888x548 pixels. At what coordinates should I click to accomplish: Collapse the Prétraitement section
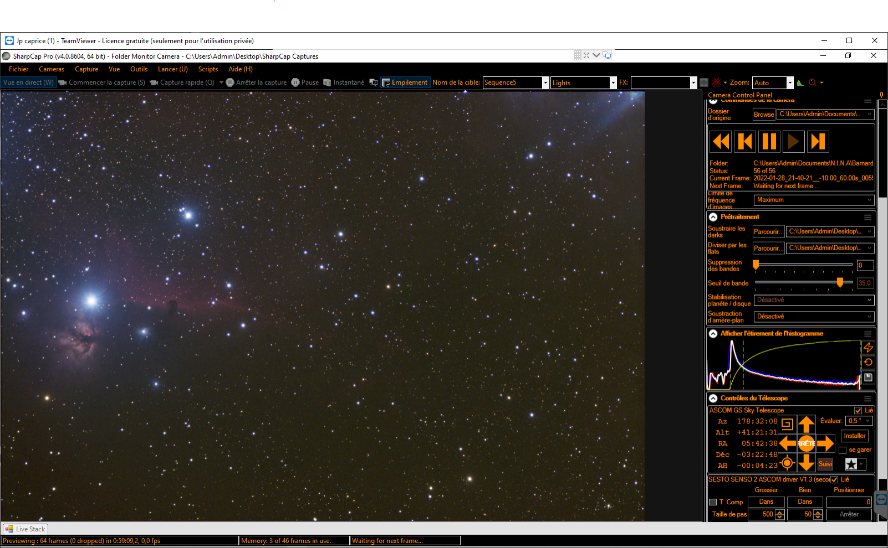click(x=713, y=217)
